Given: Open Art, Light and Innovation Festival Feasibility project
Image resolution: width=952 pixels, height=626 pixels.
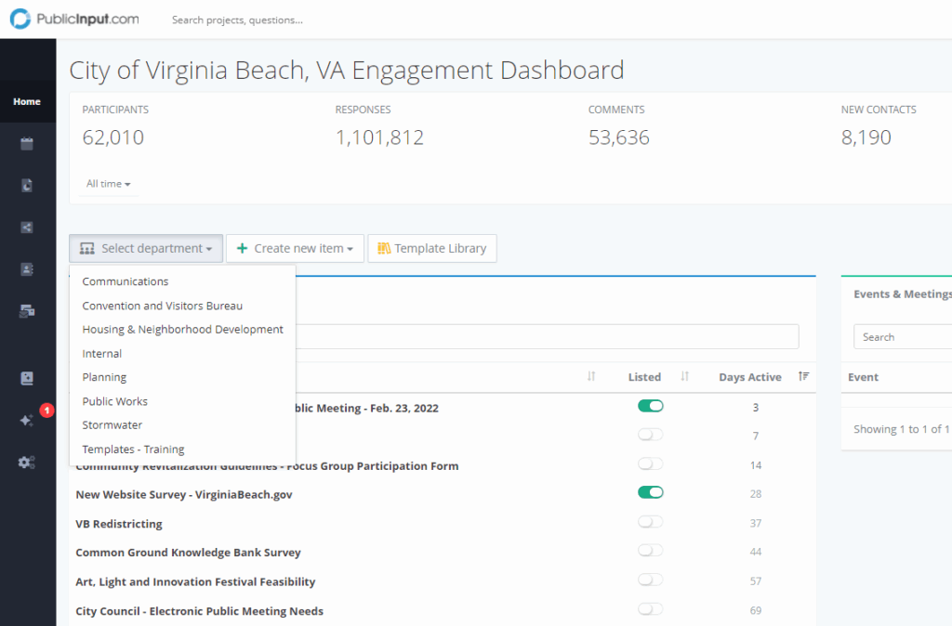Looking at the screenshot, I should click(x=195, y=581).
